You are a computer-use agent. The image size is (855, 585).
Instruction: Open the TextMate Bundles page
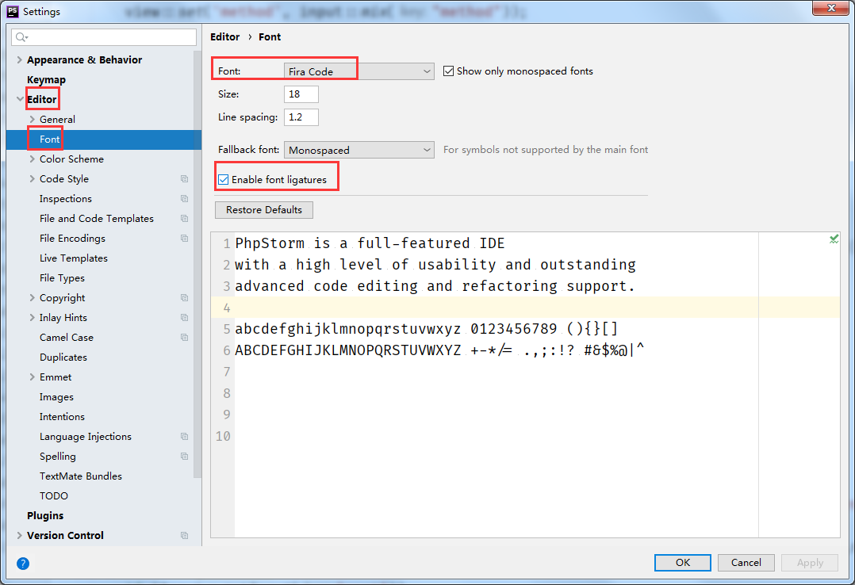[x=81, y=476]
